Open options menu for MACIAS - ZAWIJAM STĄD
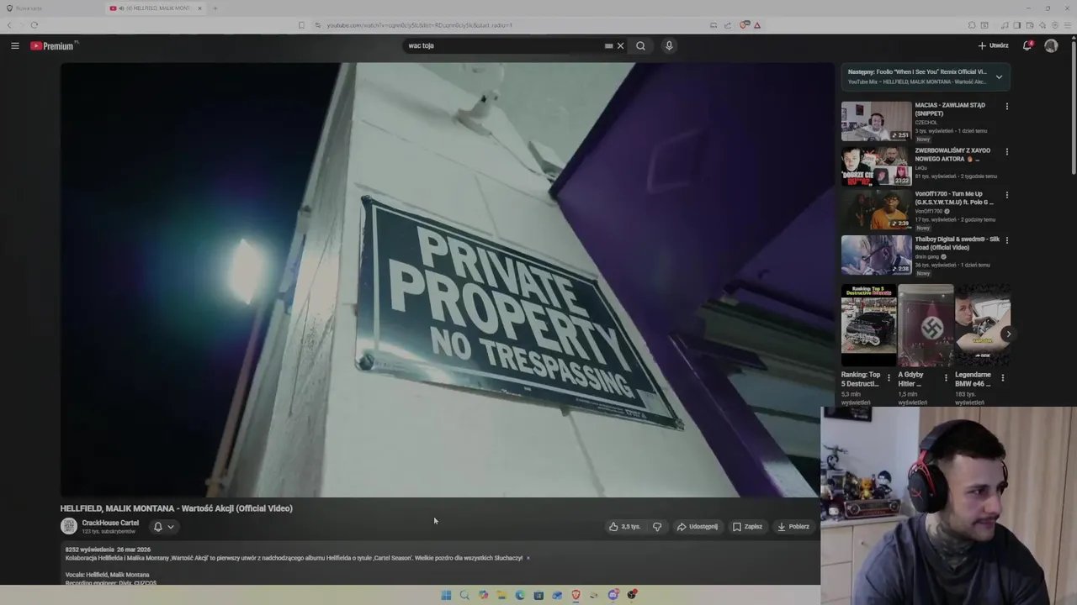The height and width of the screenshot is (605, 1077). tap(1006, 107)
